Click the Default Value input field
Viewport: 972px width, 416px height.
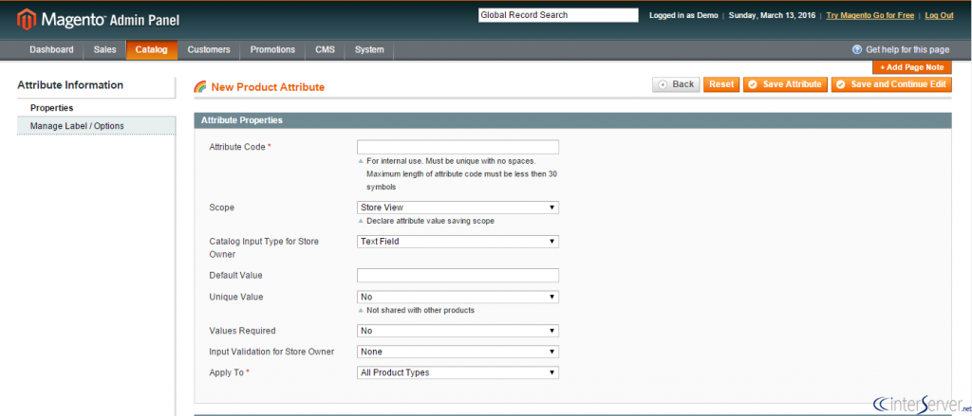(x=458, y=275)
